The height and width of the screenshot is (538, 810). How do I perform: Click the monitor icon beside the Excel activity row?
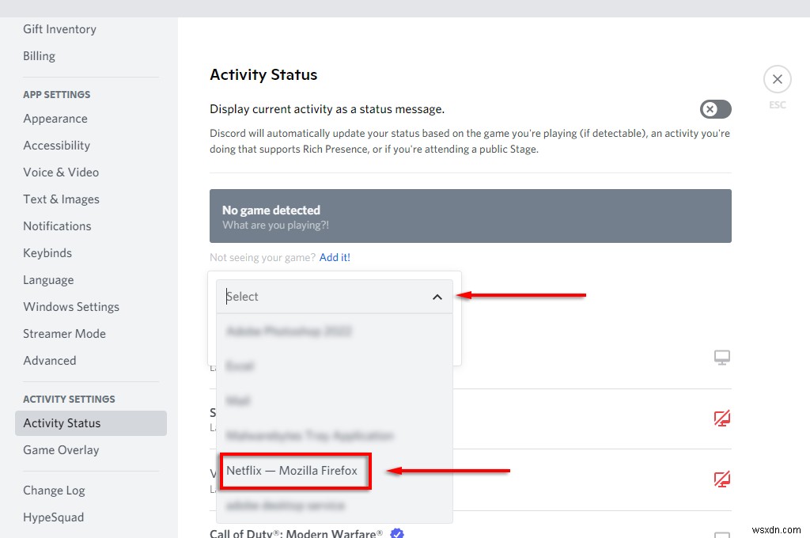[x=721, y=357]
